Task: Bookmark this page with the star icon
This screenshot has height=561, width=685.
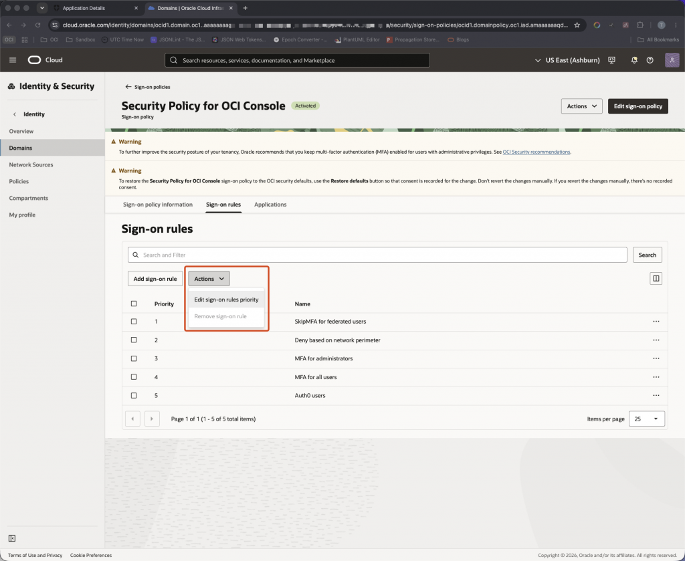Action: [x=577, y=25]
